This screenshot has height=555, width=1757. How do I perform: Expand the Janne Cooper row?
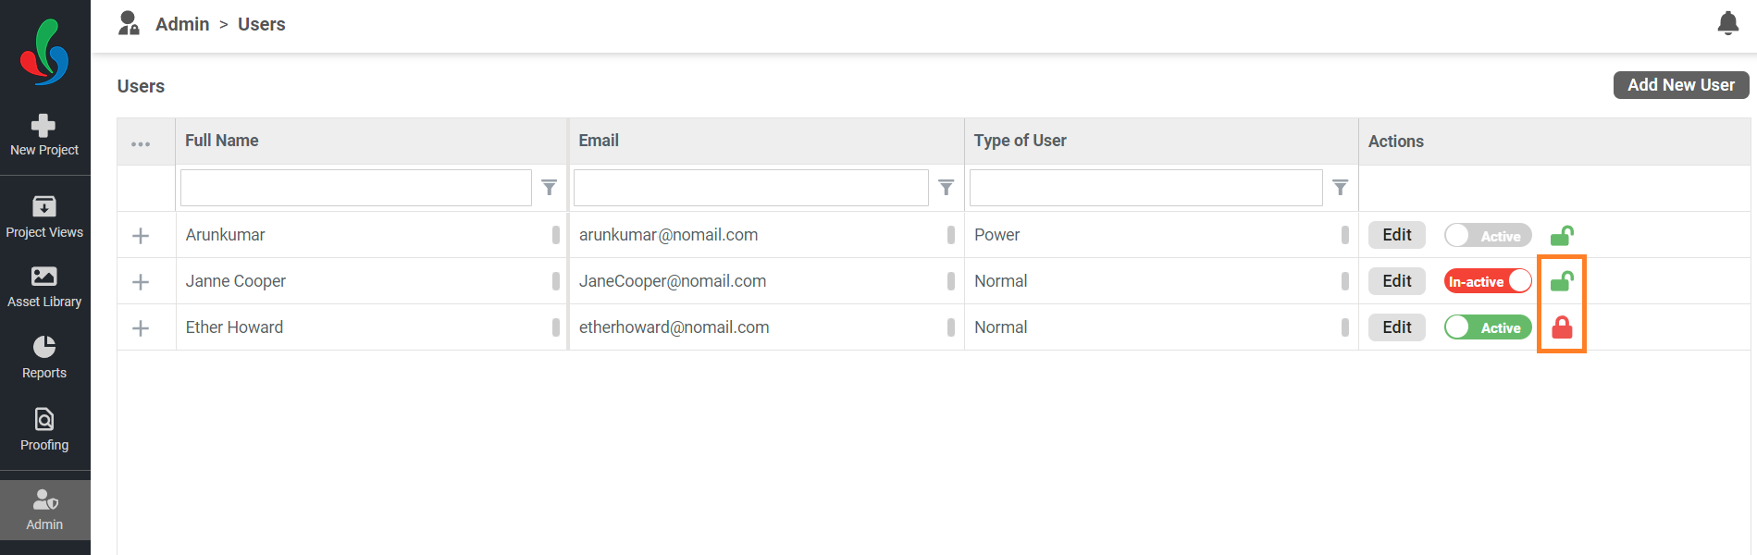point(141,282)
